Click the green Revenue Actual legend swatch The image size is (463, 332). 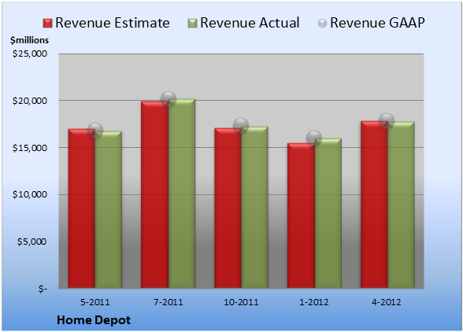tap(192, 24)
